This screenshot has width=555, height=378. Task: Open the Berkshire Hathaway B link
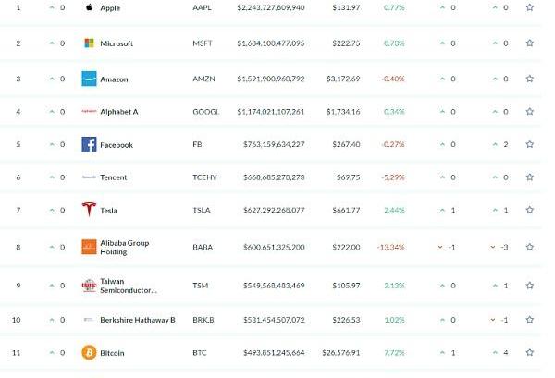[x=135, y=320]
